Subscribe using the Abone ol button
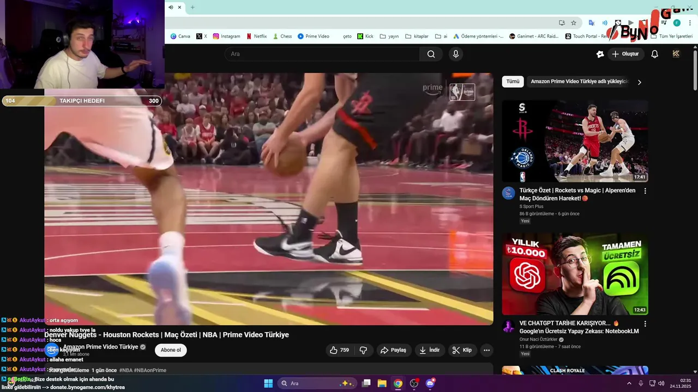 coord(171,350)
